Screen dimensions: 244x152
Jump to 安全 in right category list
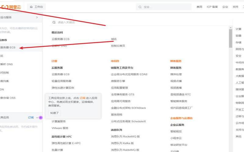[x=239, y=56]
